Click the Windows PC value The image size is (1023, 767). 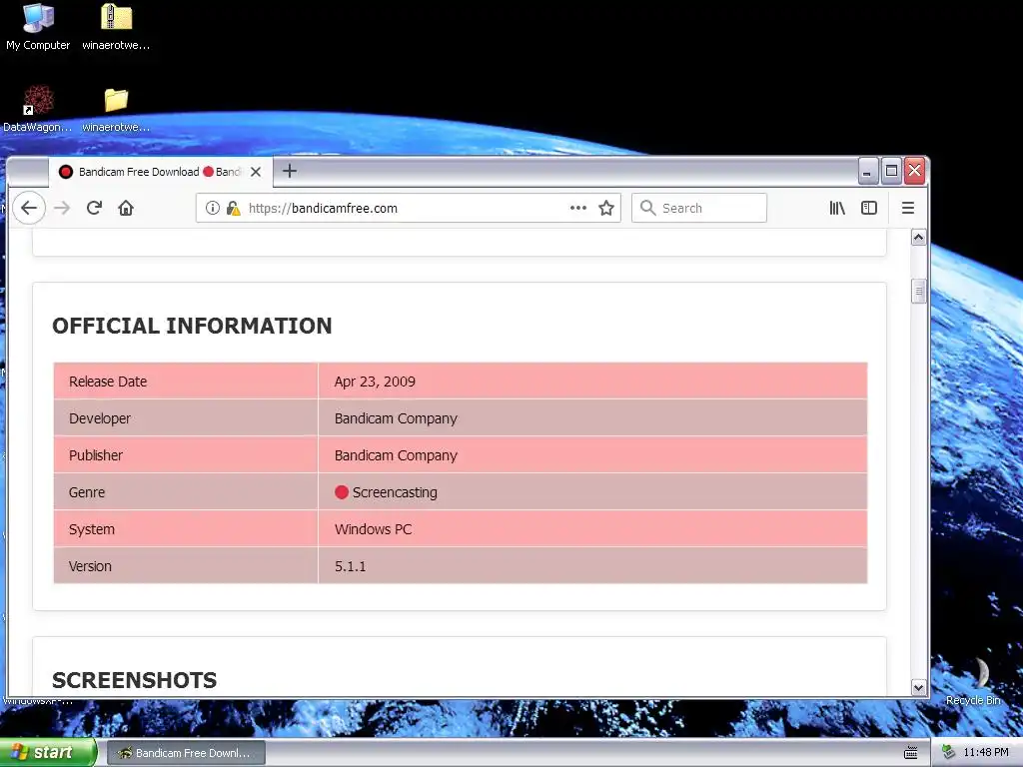374,529
